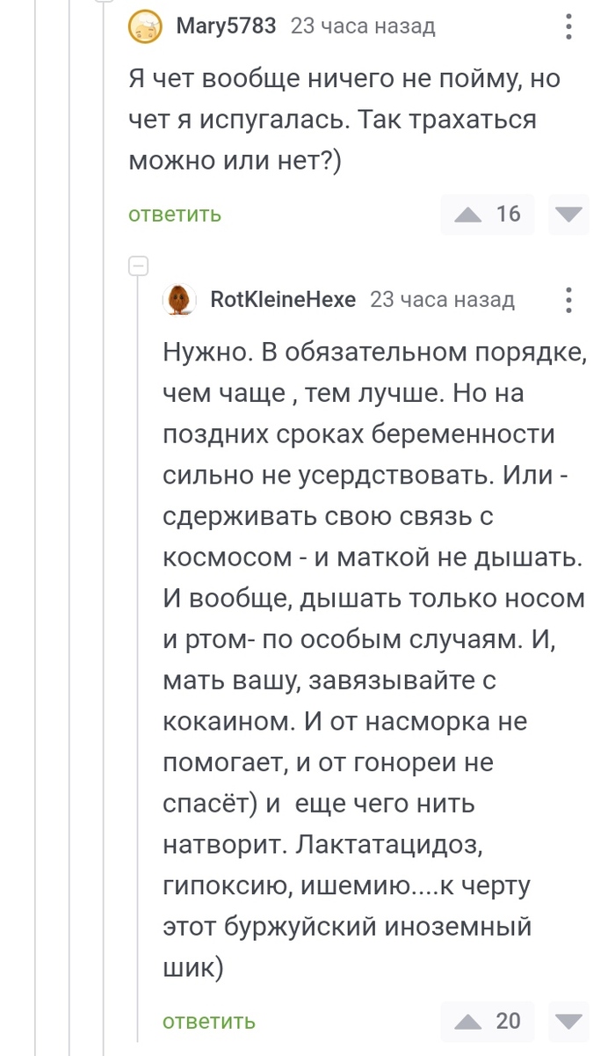Upvote Mary5783's comment
The image size is (615, 1056).
[467, 214]
